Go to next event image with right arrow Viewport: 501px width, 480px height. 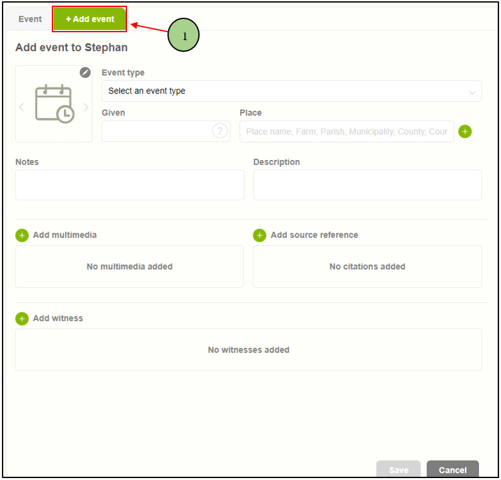tap(86, 107)
